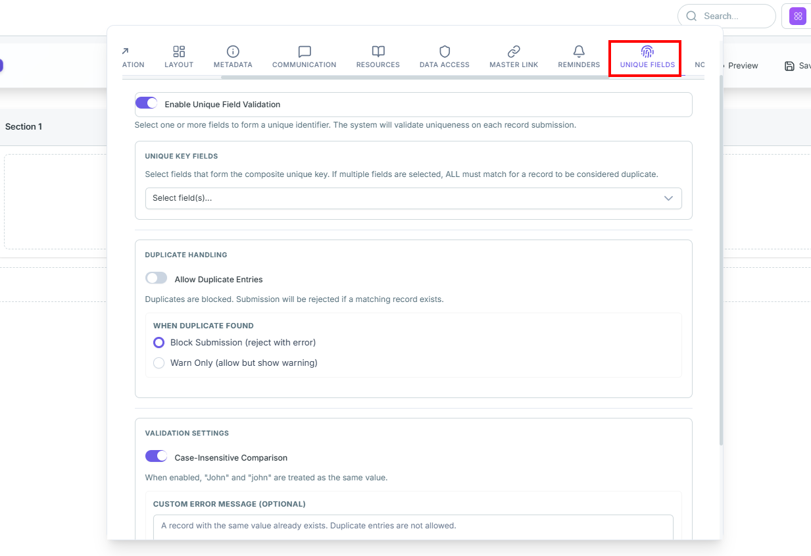Select Warn Only radio option
Screen dimensions: 811x556
[x=159, y=363]
